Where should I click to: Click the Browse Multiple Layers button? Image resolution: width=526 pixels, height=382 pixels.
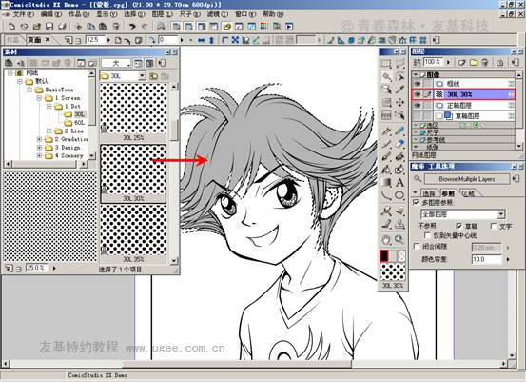coord(467,179)
